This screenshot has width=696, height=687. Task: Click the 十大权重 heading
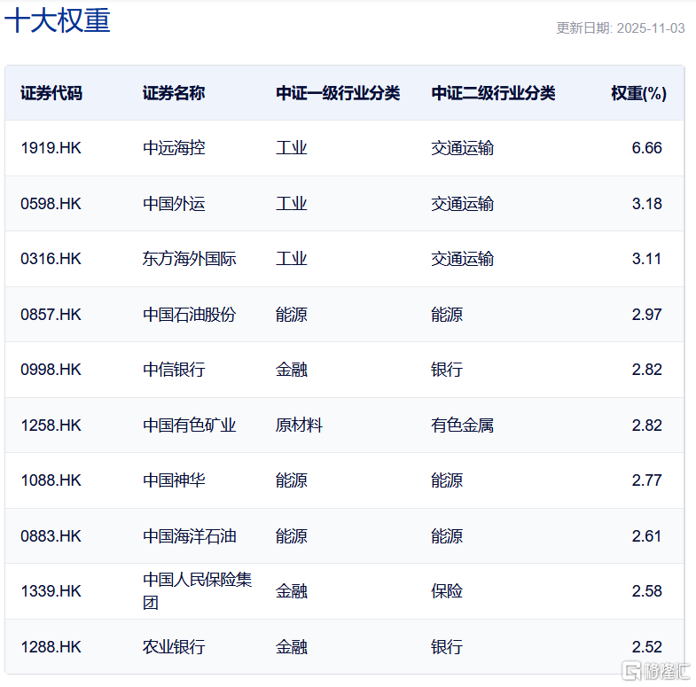point(58,20)
